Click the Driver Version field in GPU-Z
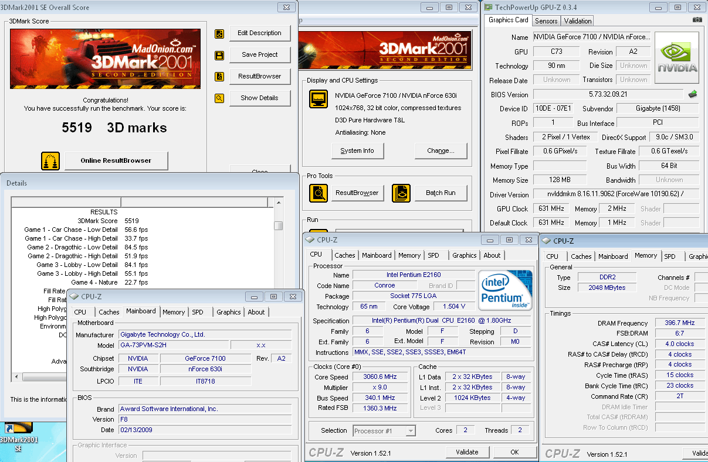Screen dimensions: 708x462 click(x=616, y=194)
